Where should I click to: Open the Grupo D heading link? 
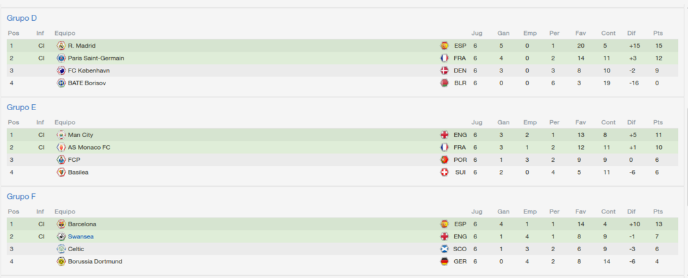(22, 18)
